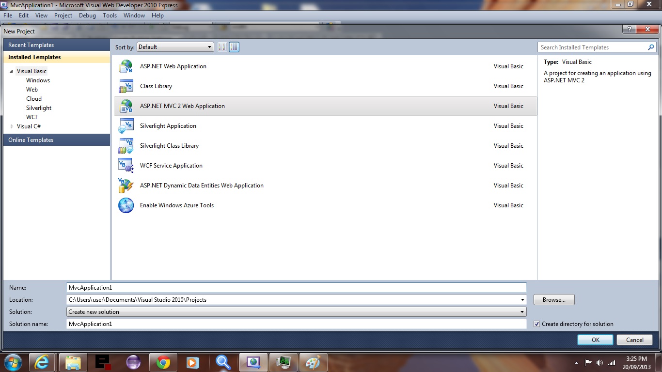Launch Internet Explorer from the taskbar
The image size is (662, 372).
(x=42, y=362)
